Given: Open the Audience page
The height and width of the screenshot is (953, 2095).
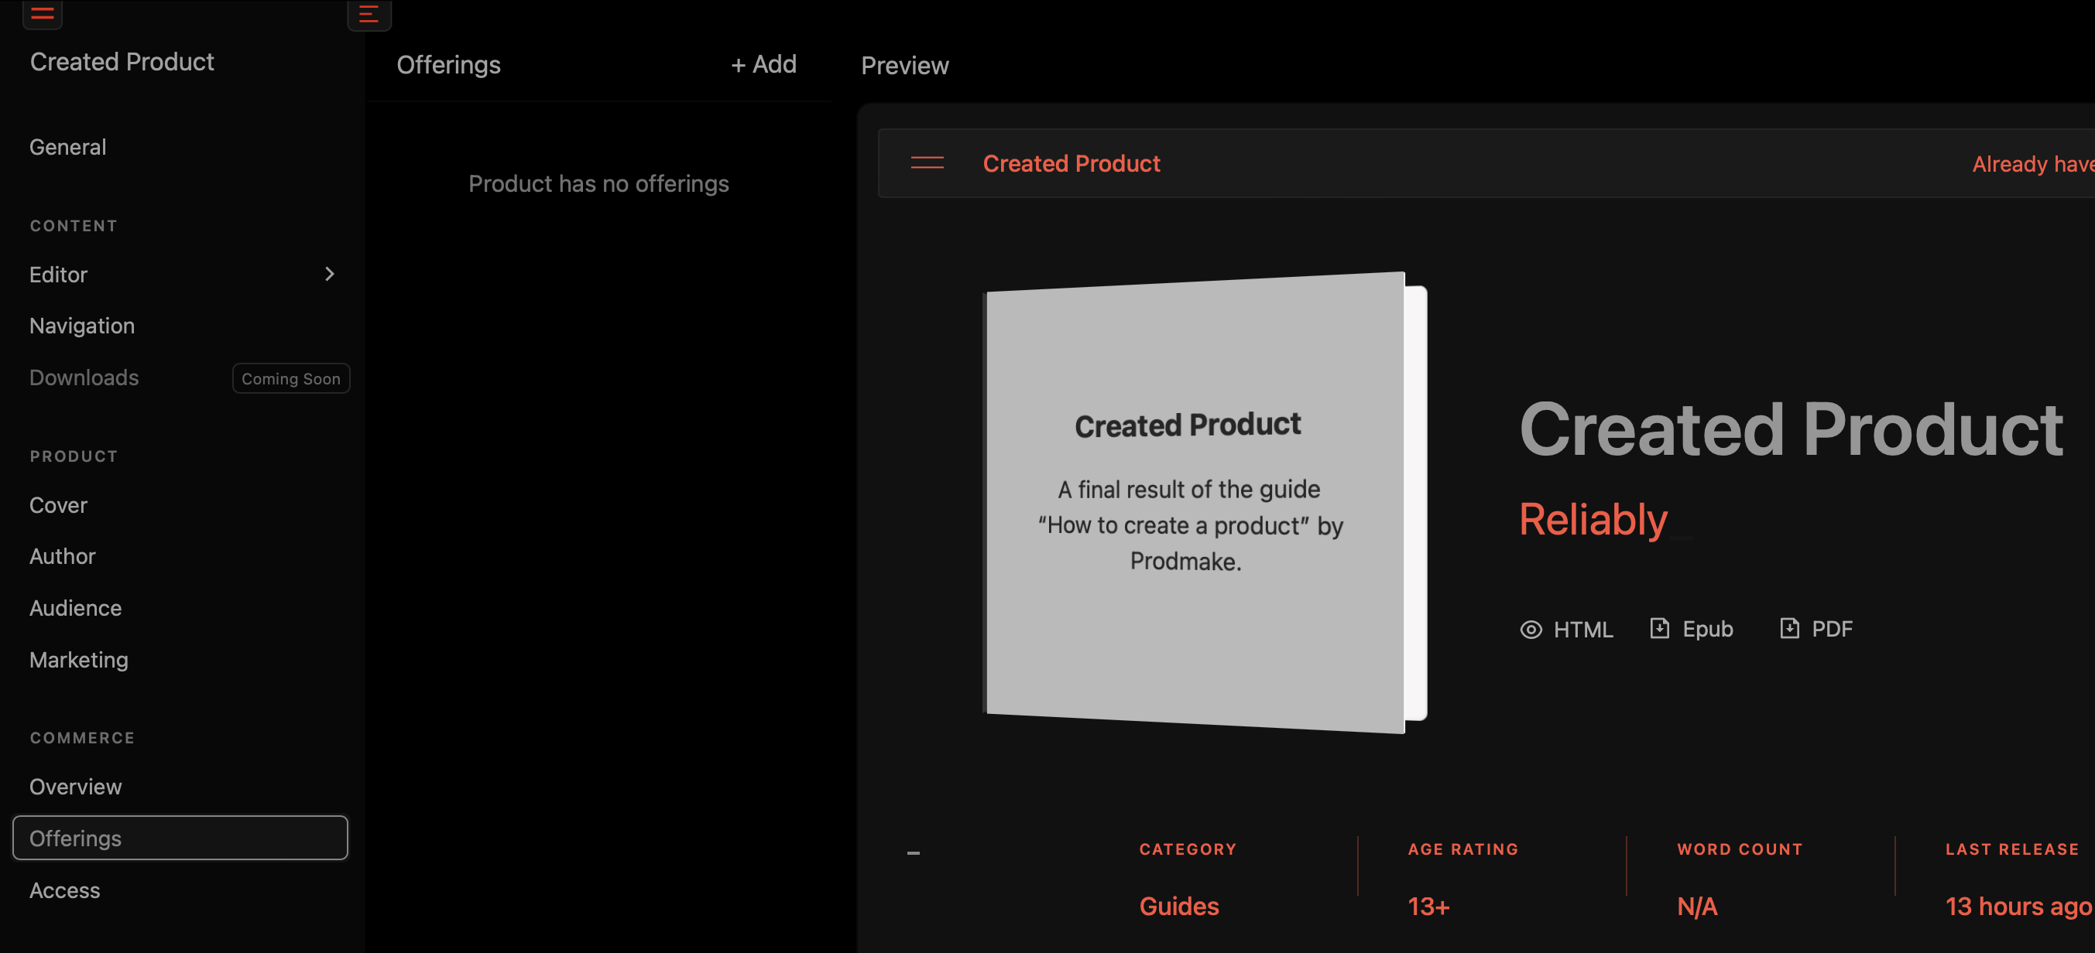Looking at the screenshot, I should [x=75, y=609].
